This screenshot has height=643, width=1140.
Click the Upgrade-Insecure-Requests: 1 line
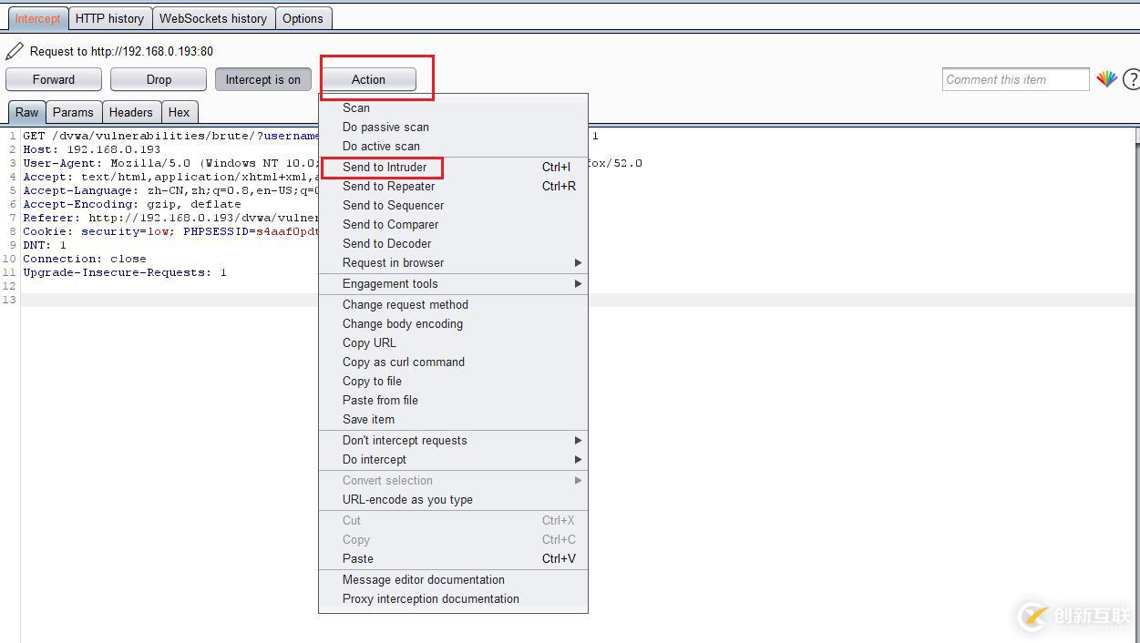coord(125,272)
